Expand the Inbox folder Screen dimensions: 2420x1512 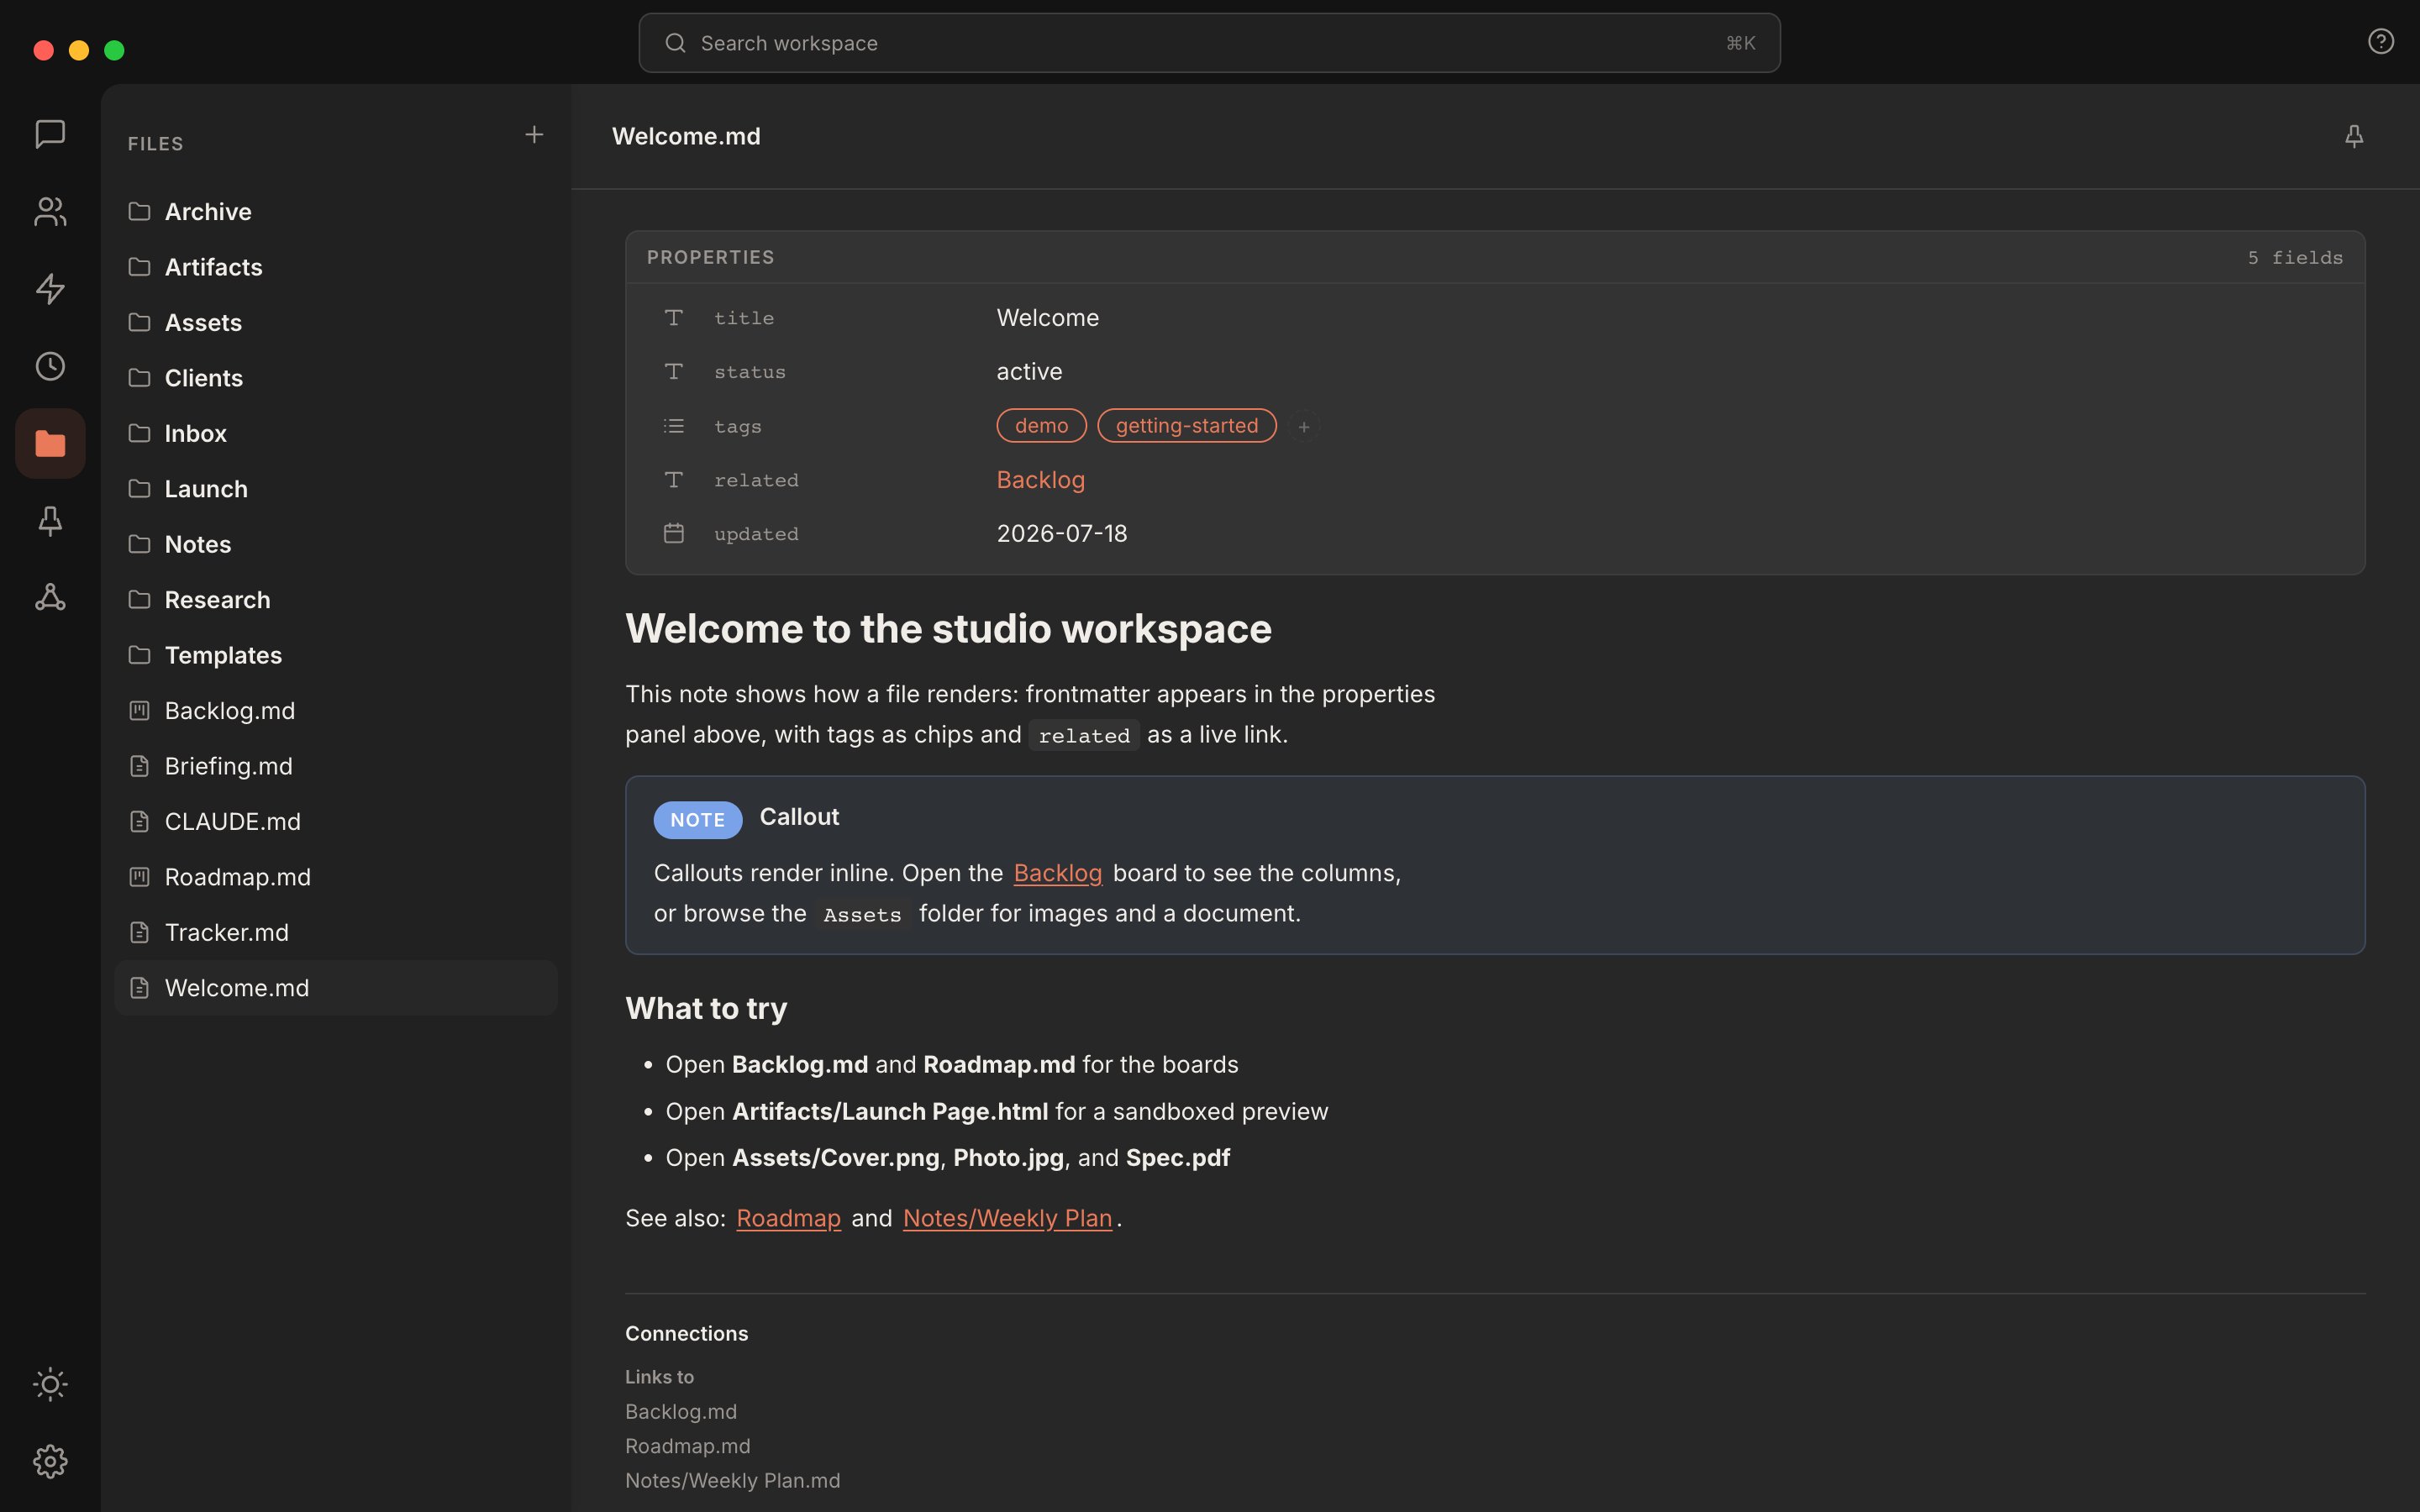click(336, 433)
